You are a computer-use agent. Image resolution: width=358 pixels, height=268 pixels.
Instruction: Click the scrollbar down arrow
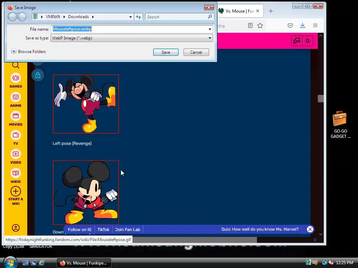(x=321, y=234)
